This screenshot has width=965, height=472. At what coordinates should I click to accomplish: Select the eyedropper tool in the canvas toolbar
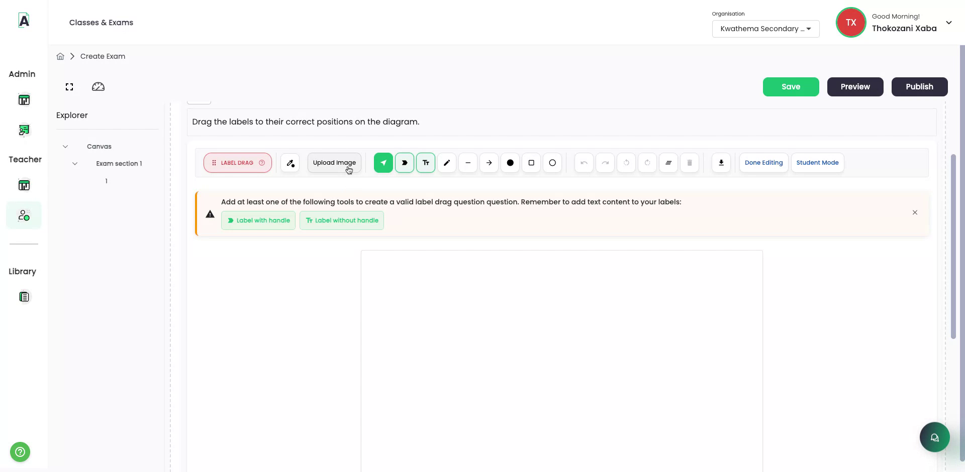coord(290,163)
